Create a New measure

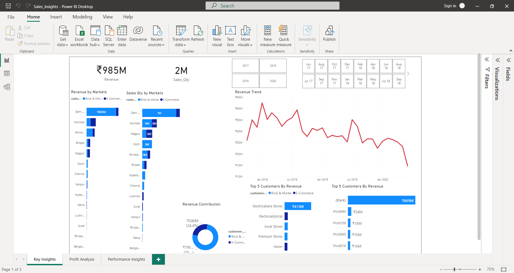click(267, 36)
